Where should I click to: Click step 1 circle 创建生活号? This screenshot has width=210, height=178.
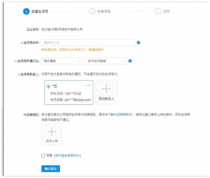tap(26, 11)
